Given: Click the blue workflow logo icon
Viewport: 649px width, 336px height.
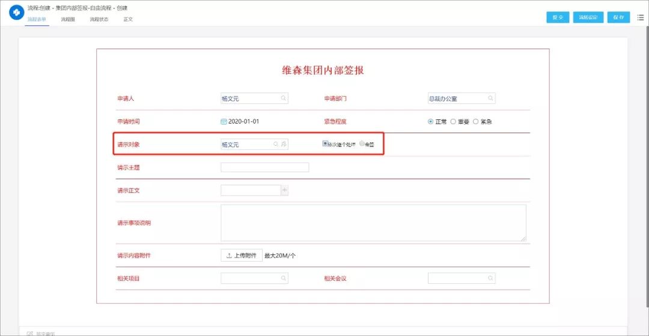Looking at the screenshot, I should (x=17, y=13).
